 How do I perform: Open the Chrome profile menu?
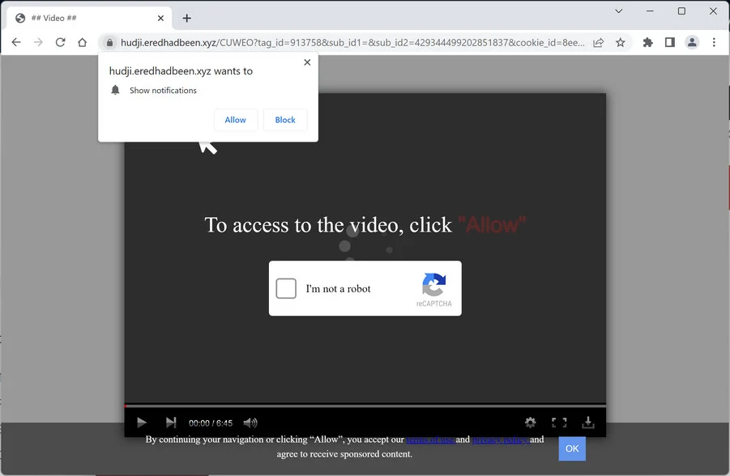pos(692,43)
